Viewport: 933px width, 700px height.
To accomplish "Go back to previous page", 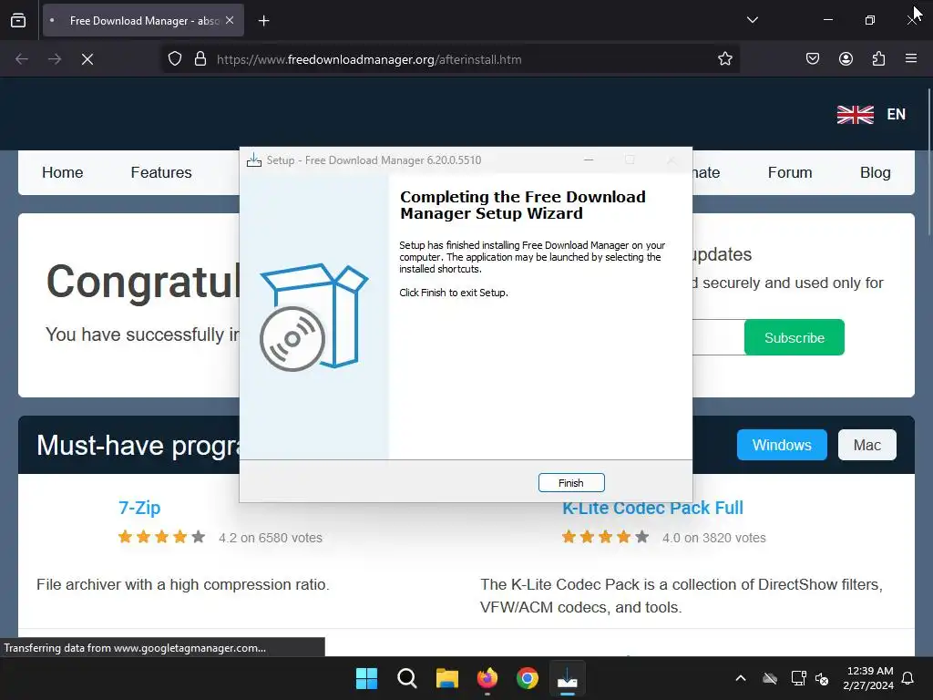I will pos(22,59).
